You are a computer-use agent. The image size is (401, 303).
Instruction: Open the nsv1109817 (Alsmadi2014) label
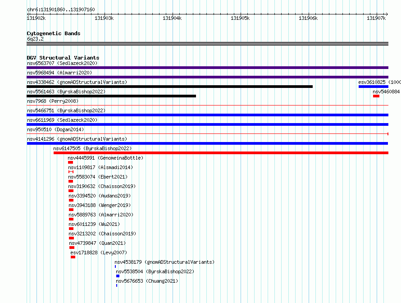[100, 167]
